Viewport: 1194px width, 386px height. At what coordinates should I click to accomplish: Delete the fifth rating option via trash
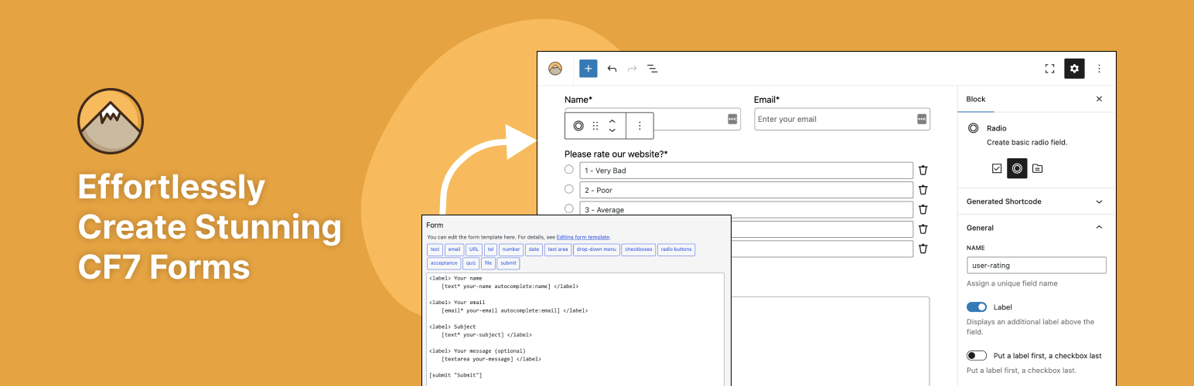coord(923,249)
